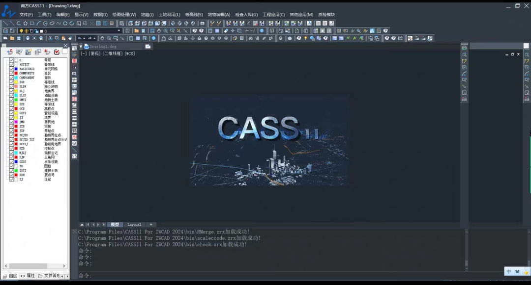The image size is (531, 285).
Task: Click the layer lock icon
Action: [36, 31]
